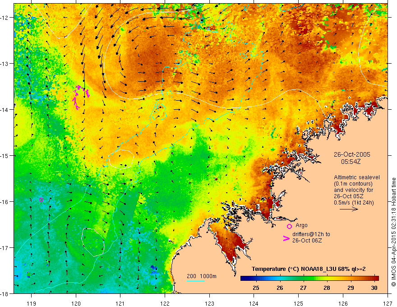Select the closed white contour near -17 latitude
The width and height of the screenshot is (397, 307).
(93, 242)
